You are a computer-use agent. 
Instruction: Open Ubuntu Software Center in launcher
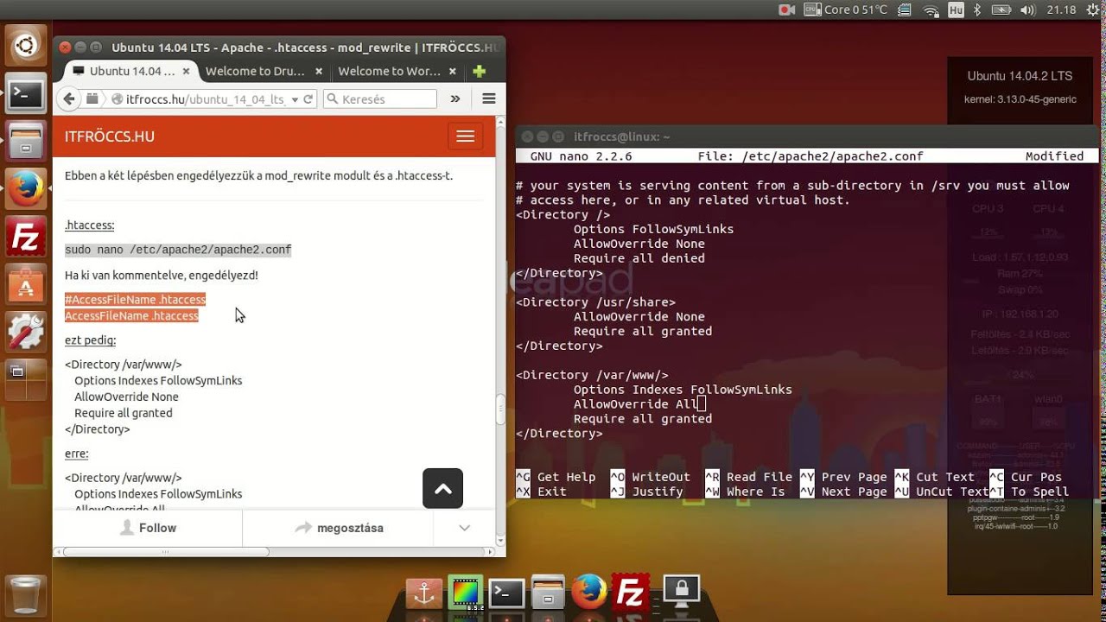pyautogui.click(x=26, y=283)
